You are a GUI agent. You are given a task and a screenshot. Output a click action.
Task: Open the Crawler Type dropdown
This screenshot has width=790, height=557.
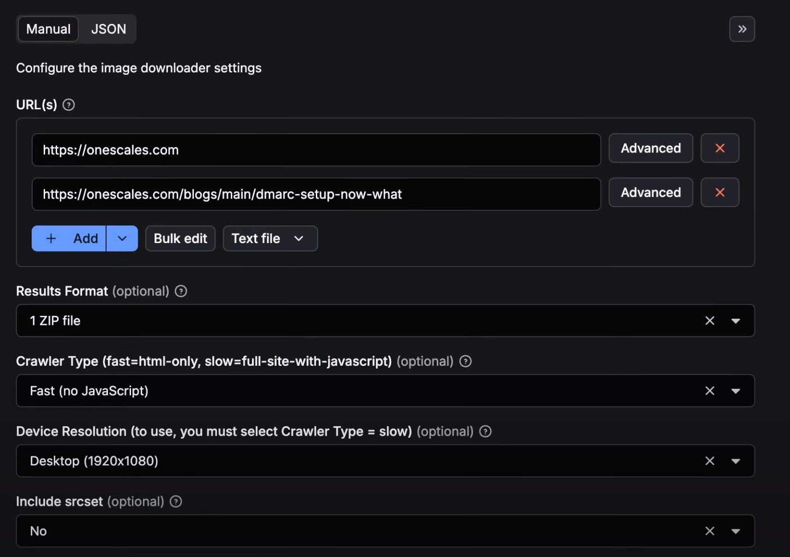[735, 391]
